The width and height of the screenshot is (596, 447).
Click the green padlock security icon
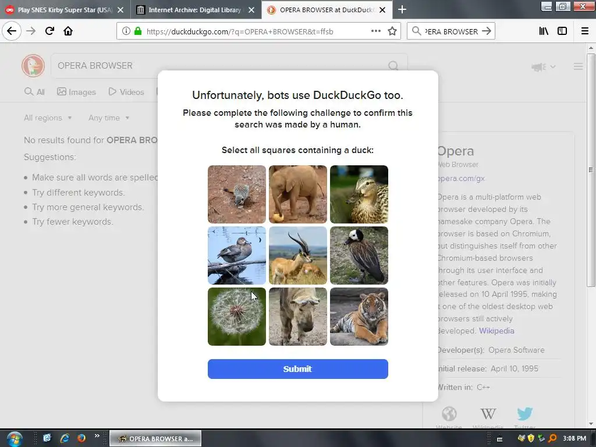point(138,31)
